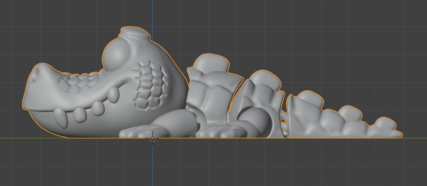Click the 3D cursor crosshair at the origin

pos(152,138)
